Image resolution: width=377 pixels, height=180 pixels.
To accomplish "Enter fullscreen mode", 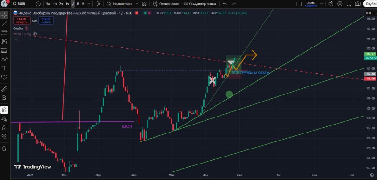I will tap(349, 4).
